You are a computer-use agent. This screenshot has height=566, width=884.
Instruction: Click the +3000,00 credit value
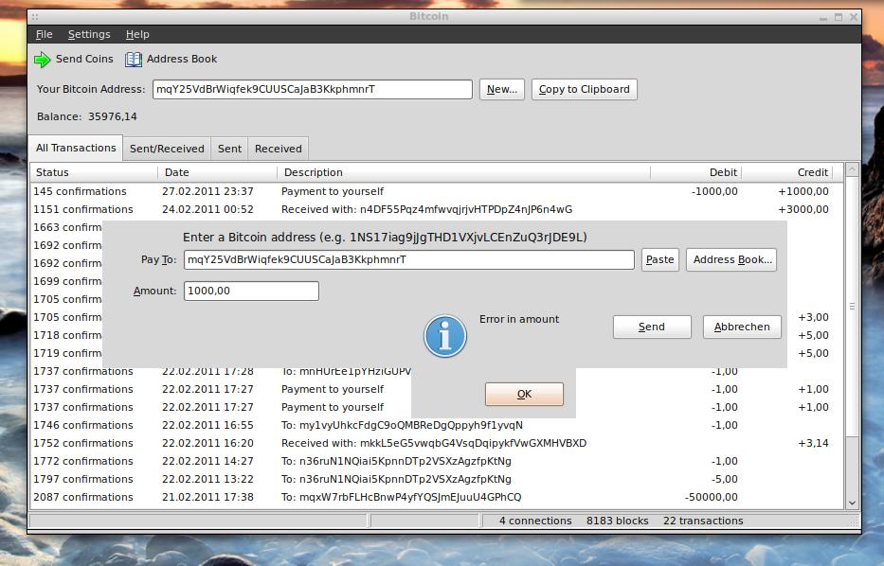coord(803,209)
